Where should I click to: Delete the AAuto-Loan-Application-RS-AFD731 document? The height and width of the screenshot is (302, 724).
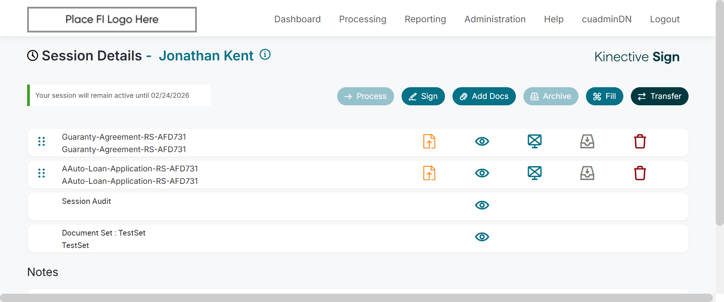(x=640, y=173)
